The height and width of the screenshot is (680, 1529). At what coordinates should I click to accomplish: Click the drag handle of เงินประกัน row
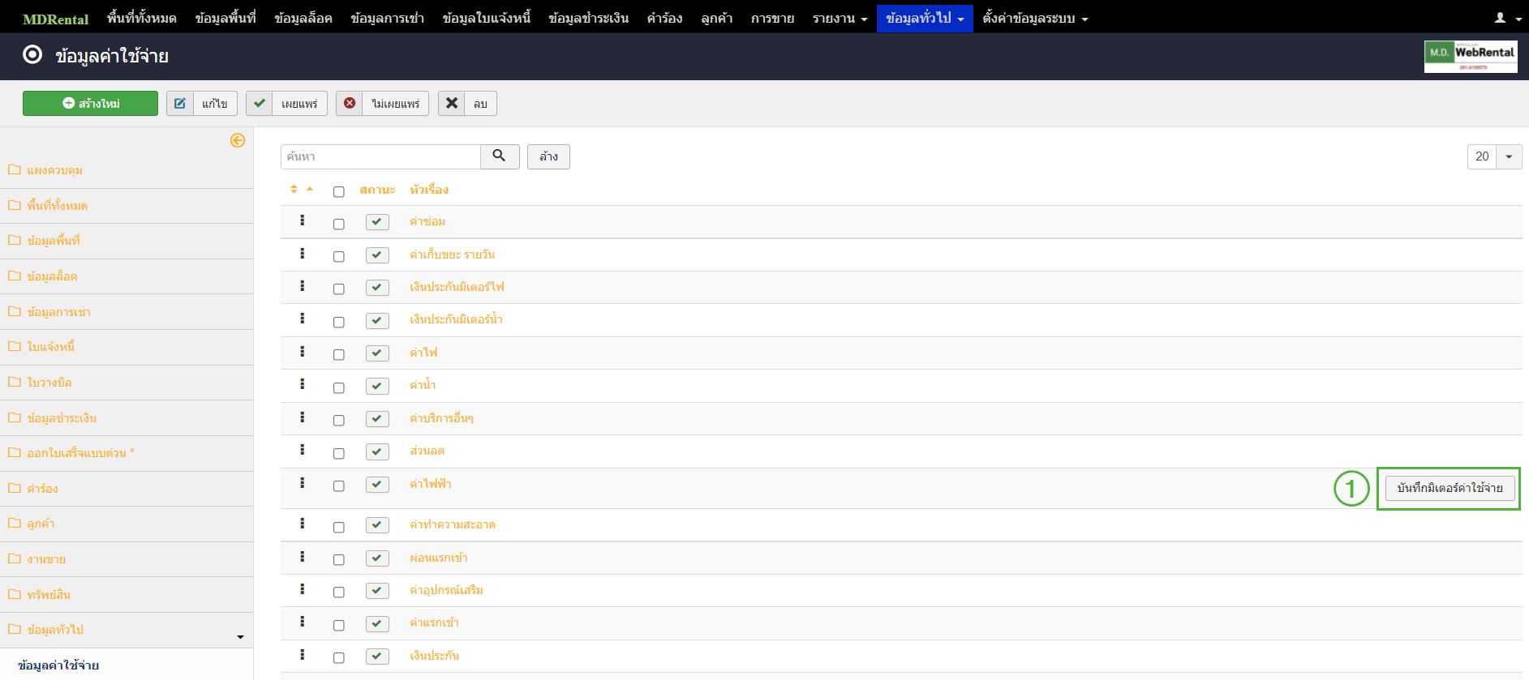(x=303, y=655)
